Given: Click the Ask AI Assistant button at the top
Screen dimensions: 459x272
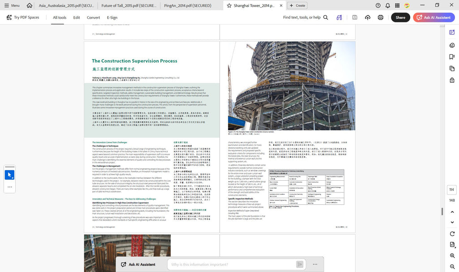Looking at the screenshot, I should (x=434, y=17).
